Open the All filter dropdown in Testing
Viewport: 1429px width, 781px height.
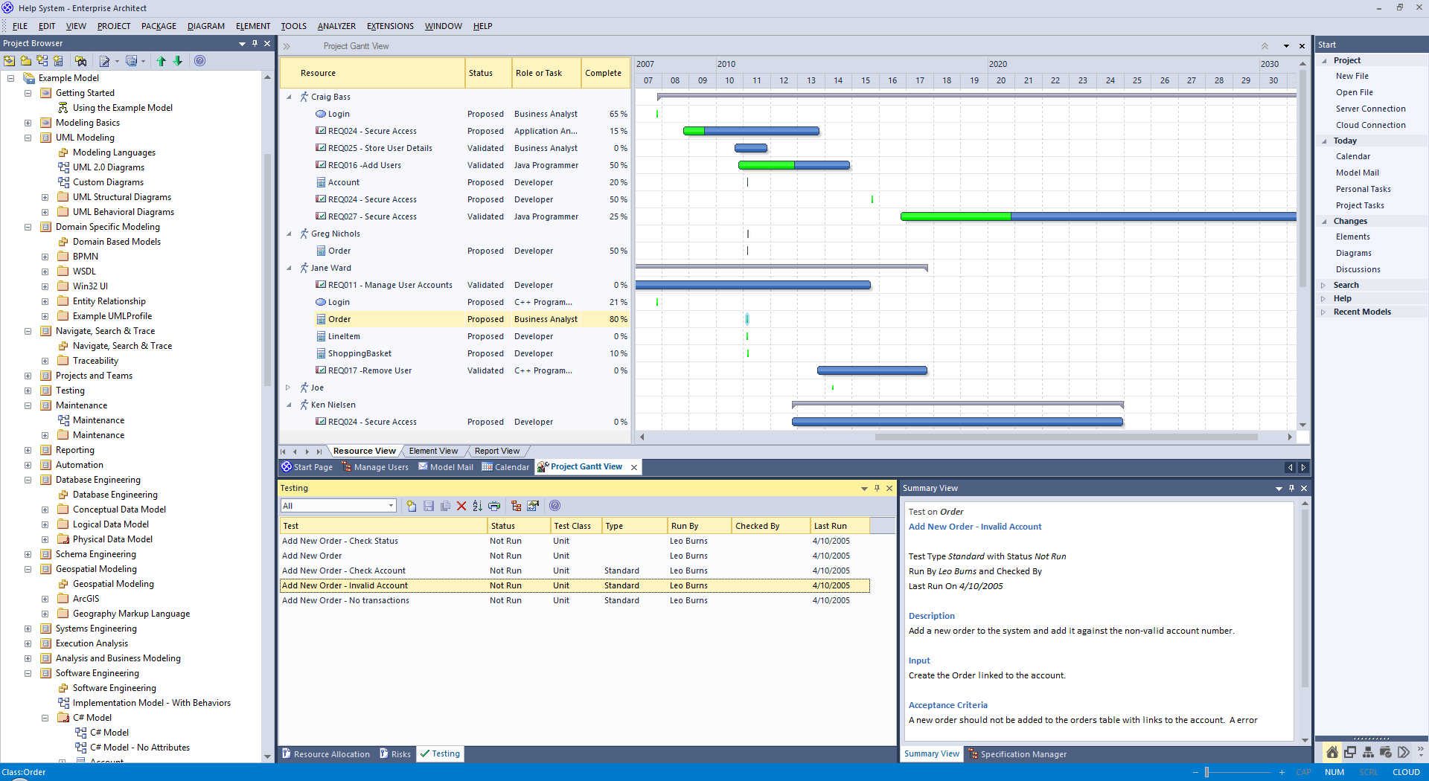click(391, 506)
